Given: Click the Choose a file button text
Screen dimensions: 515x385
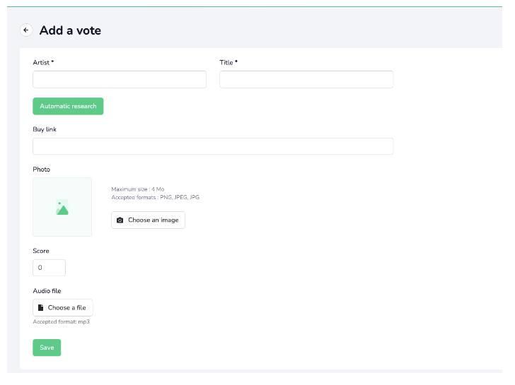Looking at the screenshot, I should [66, 307].
